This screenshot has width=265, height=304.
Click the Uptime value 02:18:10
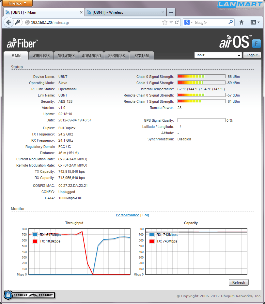65,114
